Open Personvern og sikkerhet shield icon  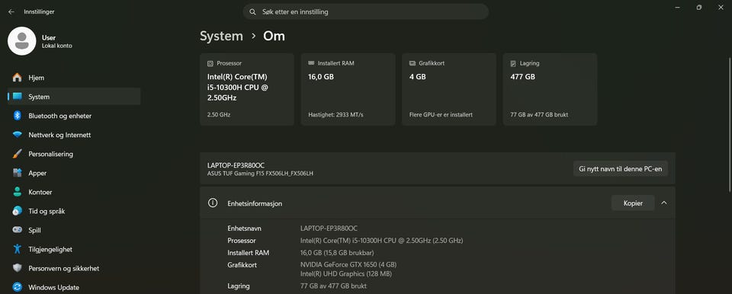[18, 268]
